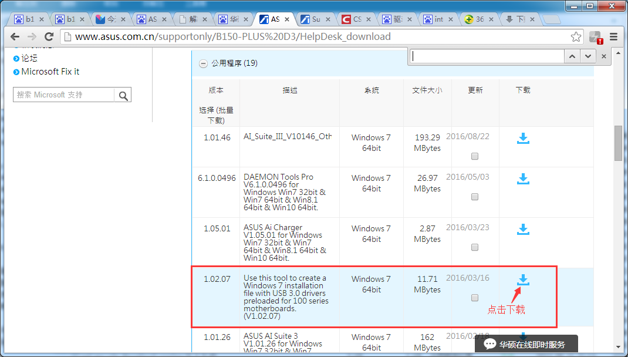
Task: Tick batch download checkbox for ASUS Ai Charger
Action: coord(475,247)
